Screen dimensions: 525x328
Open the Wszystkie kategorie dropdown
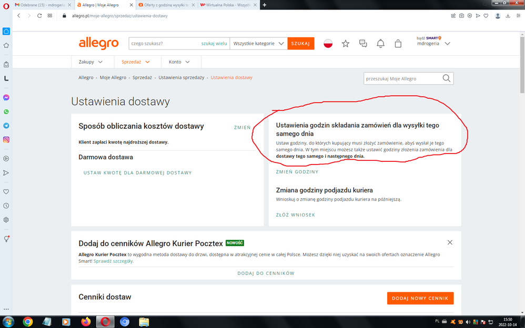(258, 44)
